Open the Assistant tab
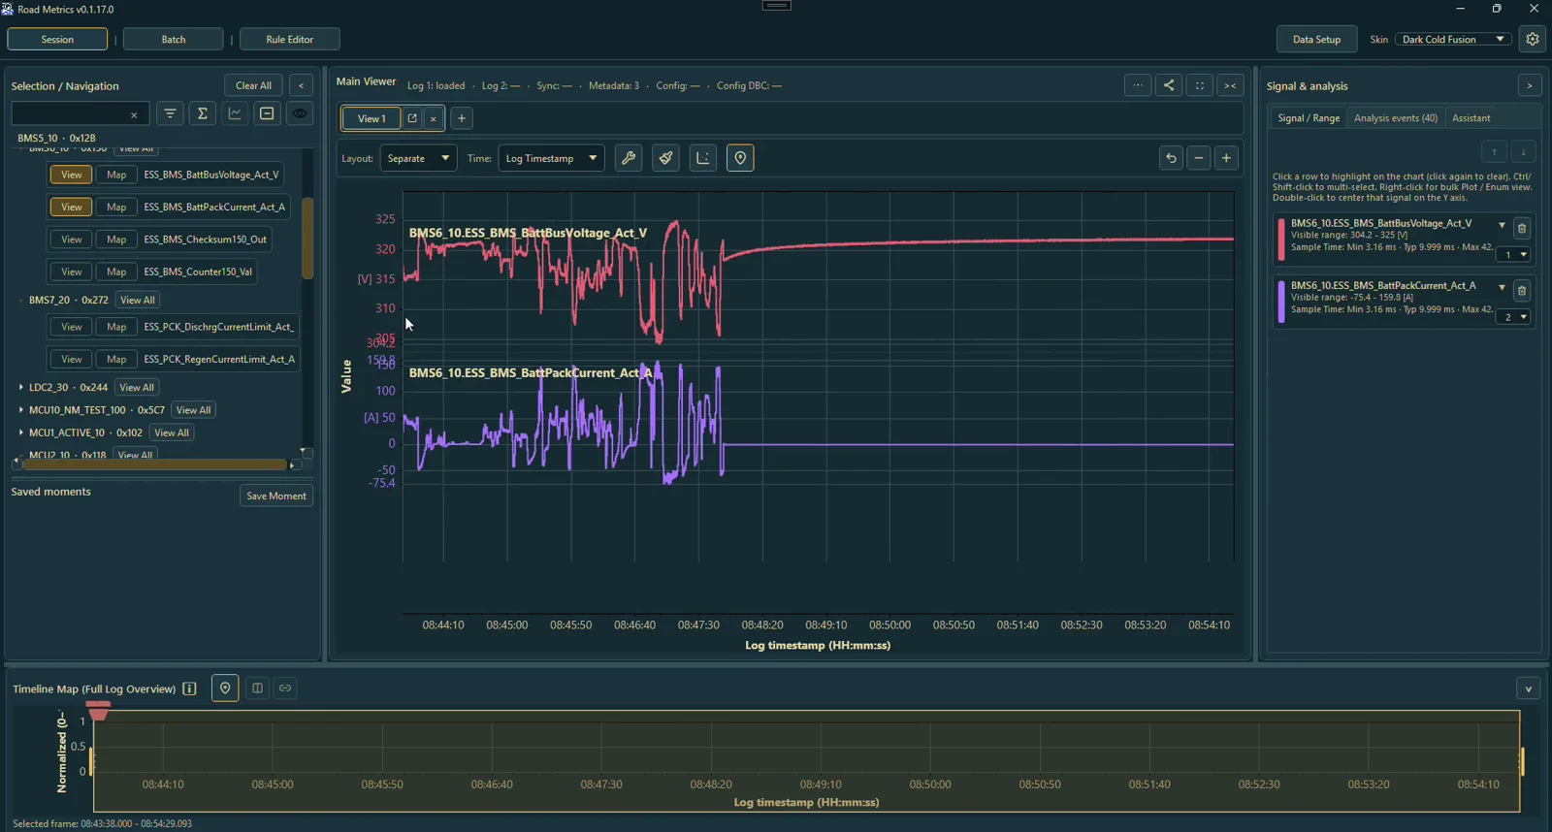Screen dimensions: 1552x832 click(x=1471, y=118)
